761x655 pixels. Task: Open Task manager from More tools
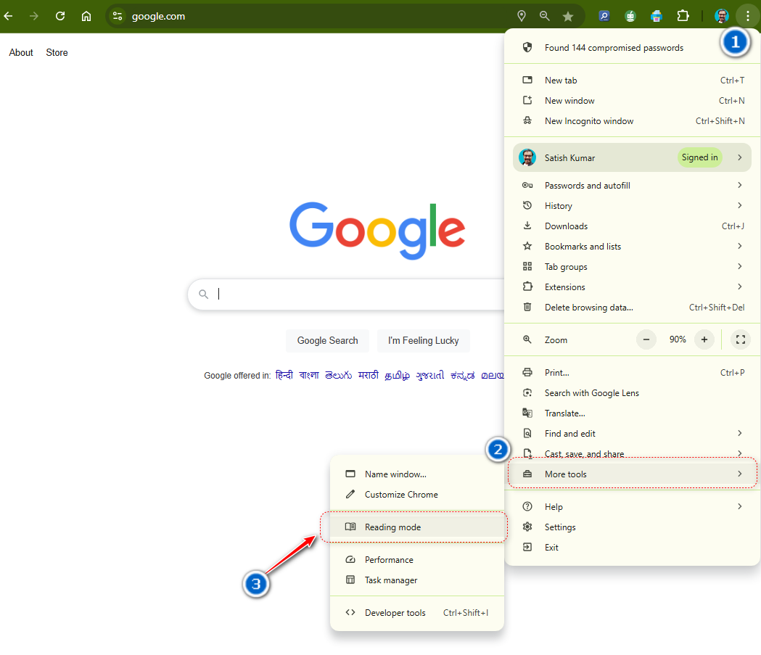pyautogui.click(x=417, y=580)
